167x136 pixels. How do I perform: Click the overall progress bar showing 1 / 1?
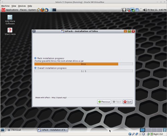(x=83, y=71)
